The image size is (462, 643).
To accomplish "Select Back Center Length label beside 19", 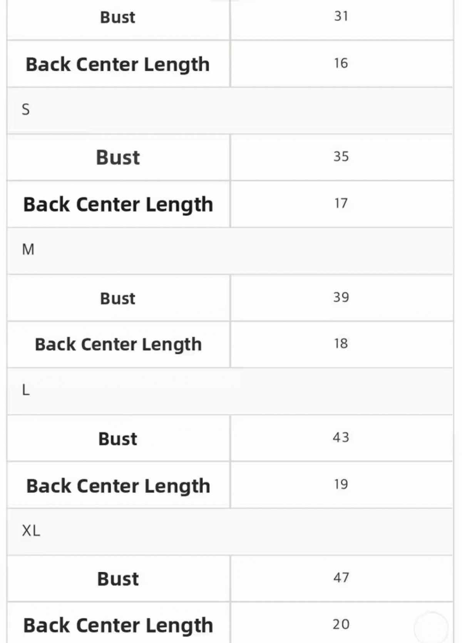I will 118,486.
